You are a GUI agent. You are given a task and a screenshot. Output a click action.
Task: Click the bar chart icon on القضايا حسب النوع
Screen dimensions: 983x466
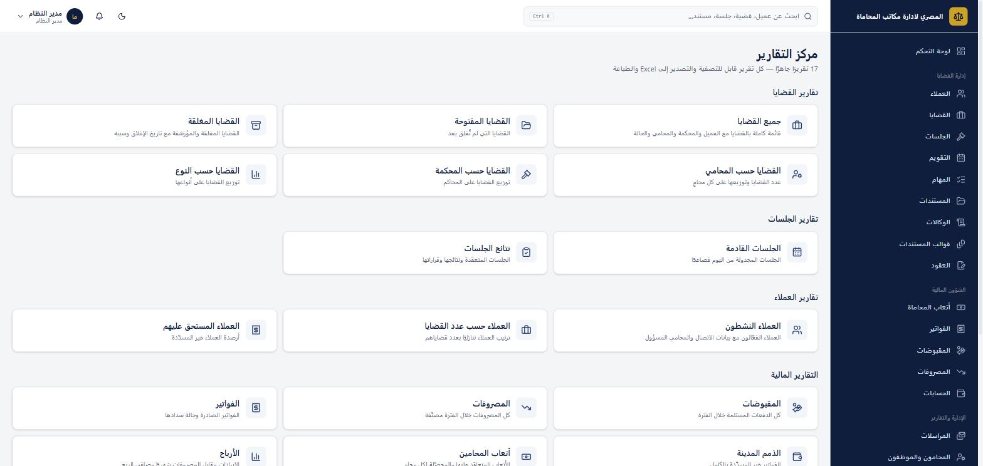[256, 175]
